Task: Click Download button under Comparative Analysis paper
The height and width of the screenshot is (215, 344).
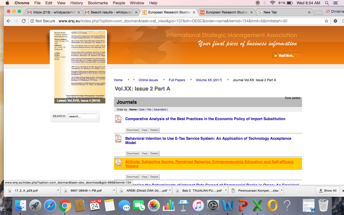Action: [132, 130]
